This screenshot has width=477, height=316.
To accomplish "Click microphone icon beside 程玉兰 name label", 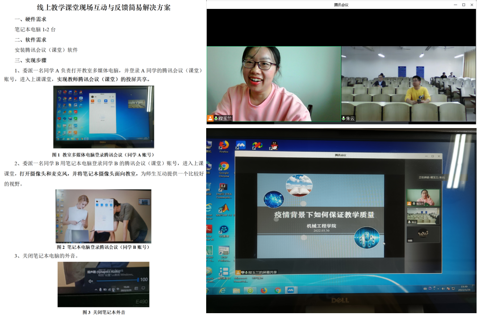I will point(217,118).
